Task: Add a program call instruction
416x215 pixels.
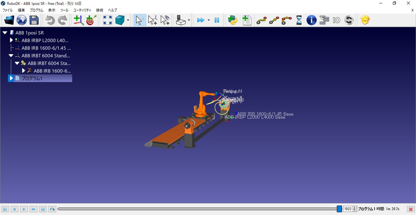Action: [x=324, y=20]
